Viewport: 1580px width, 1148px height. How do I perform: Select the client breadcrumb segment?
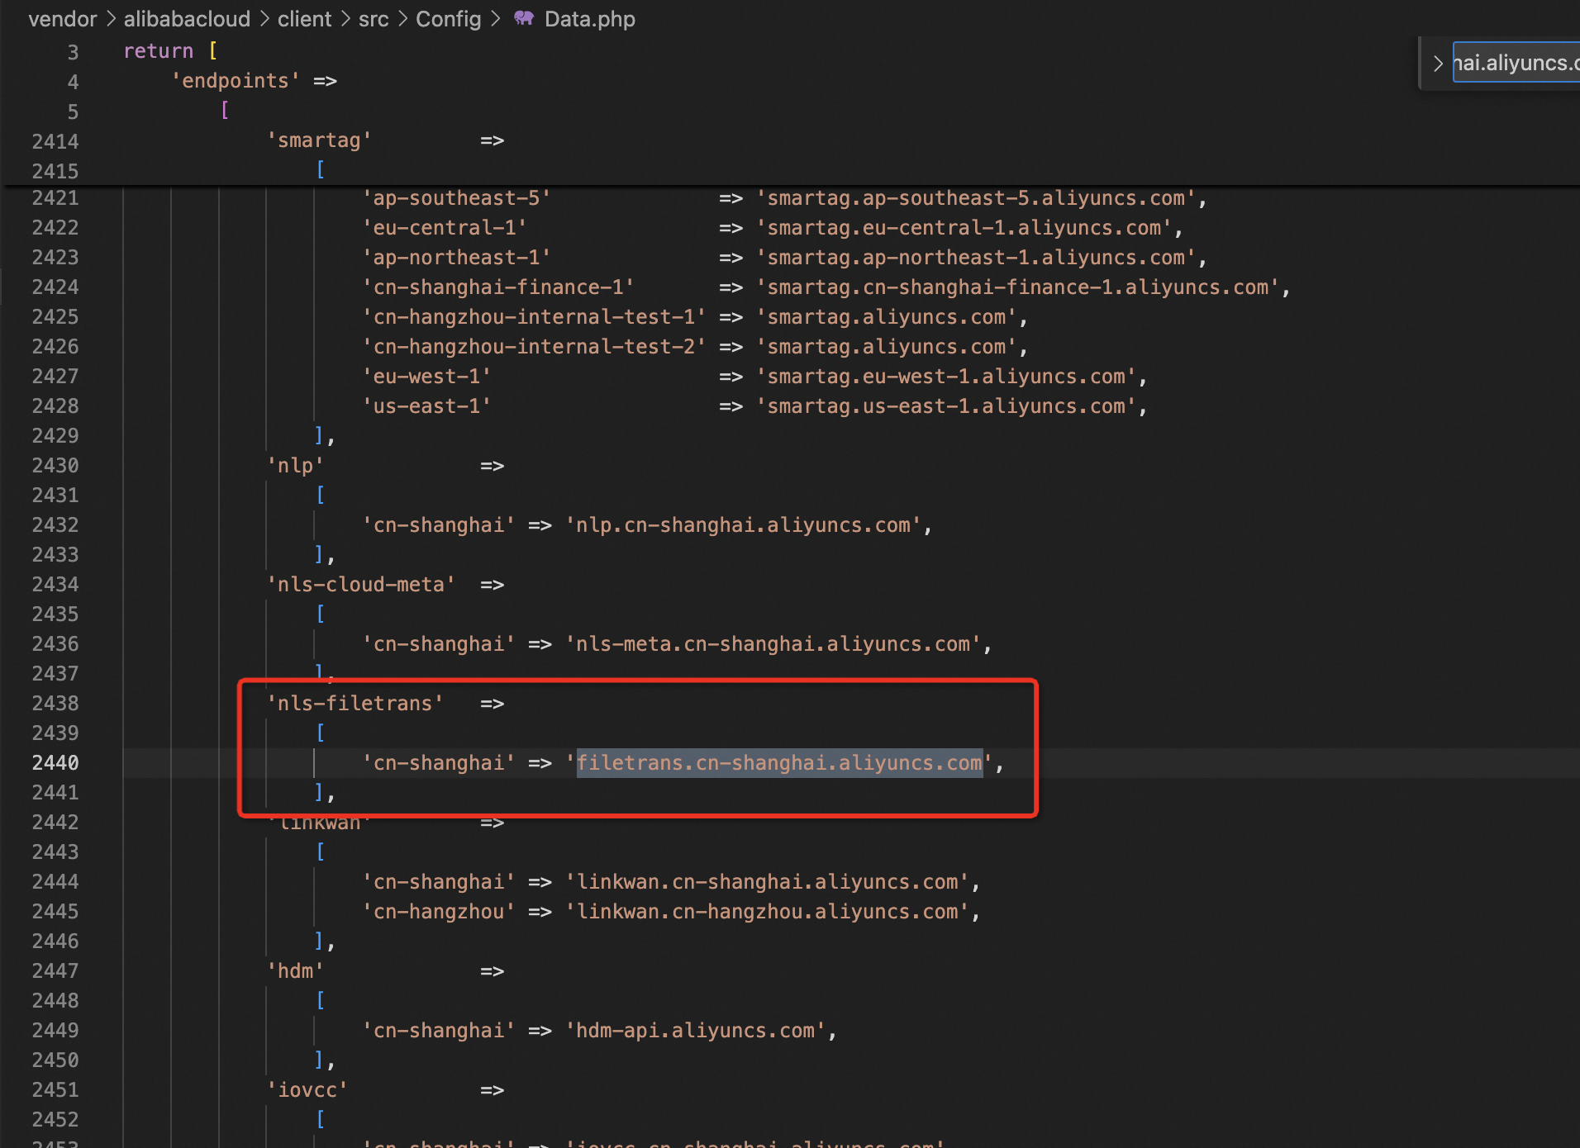(x=304, y=19)
